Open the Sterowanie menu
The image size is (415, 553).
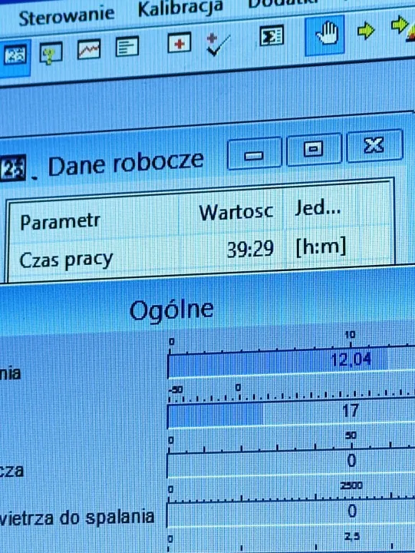pyautogui.click(x=67, y=15)
